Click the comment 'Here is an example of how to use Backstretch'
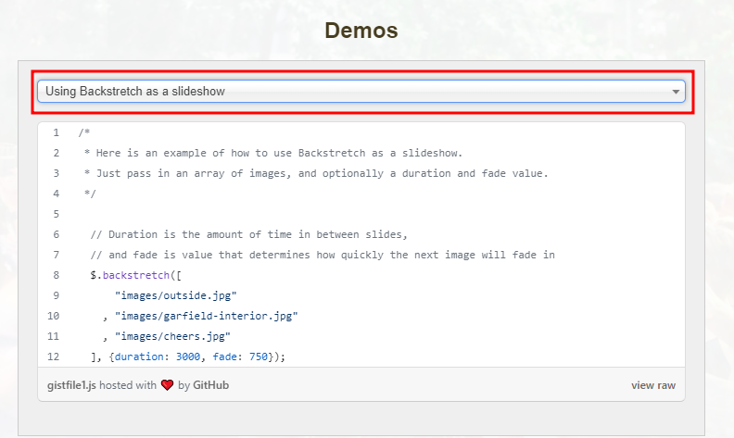This screenshot has width=734, height=438. click(x=273, y=153)
